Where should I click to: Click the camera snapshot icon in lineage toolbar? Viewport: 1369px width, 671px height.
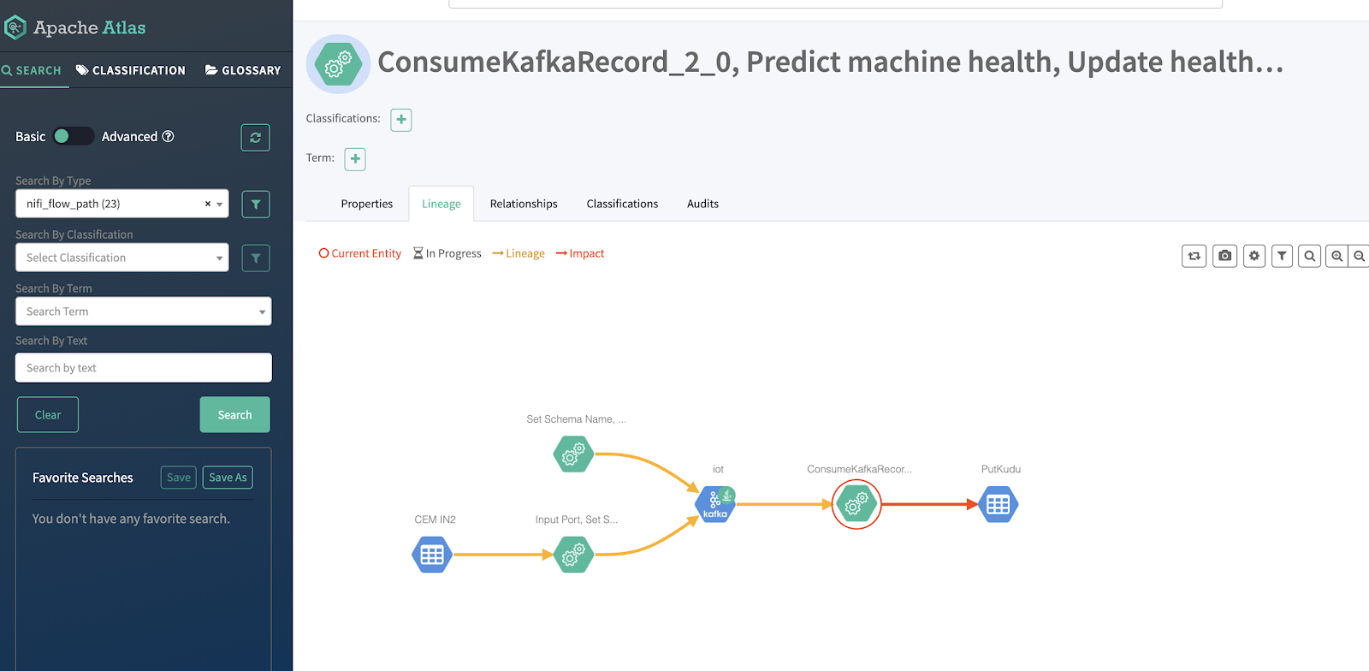click(1225, 256)
